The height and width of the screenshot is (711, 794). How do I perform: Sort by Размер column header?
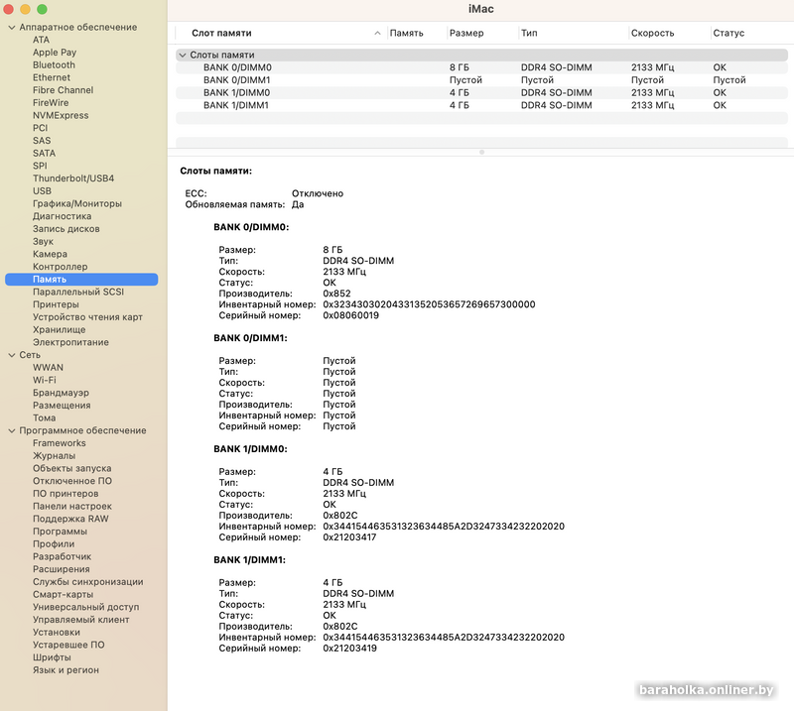coord(466,33)
